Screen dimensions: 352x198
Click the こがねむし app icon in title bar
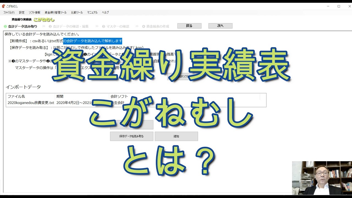(3, 6)
